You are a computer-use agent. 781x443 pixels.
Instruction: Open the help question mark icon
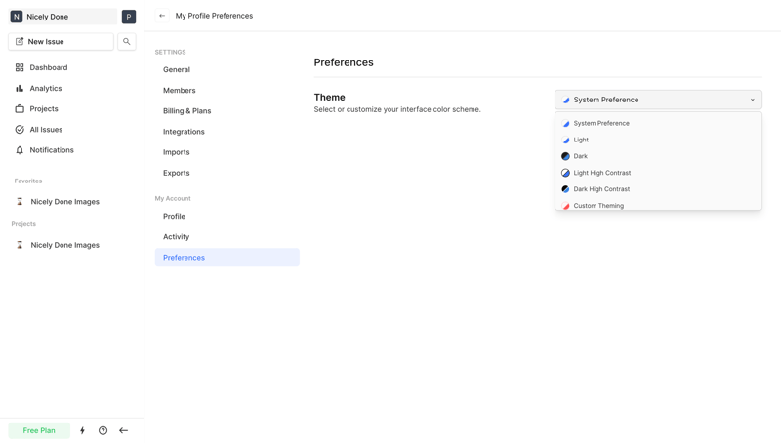click(103, 430)
